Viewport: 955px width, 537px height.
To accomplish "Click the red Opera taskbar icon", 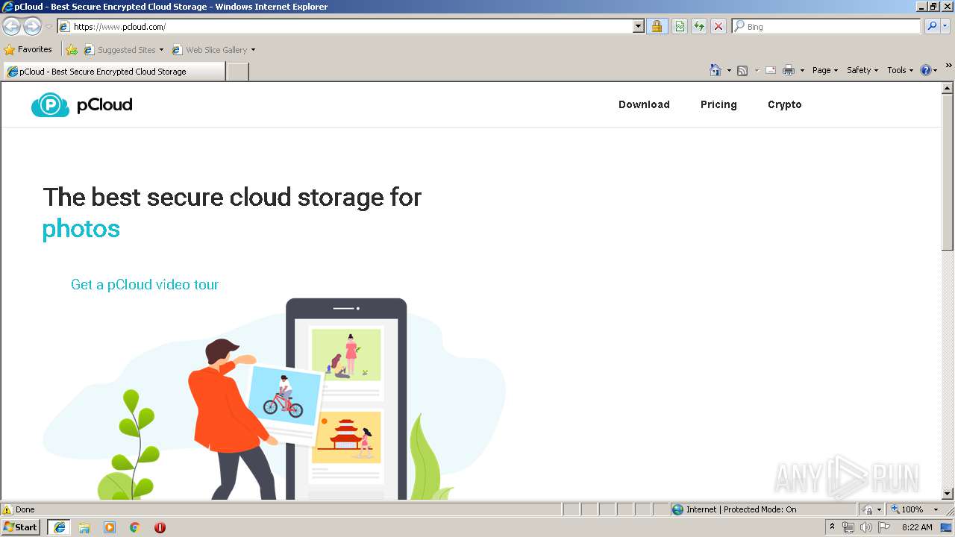I will tap(160, 527).
